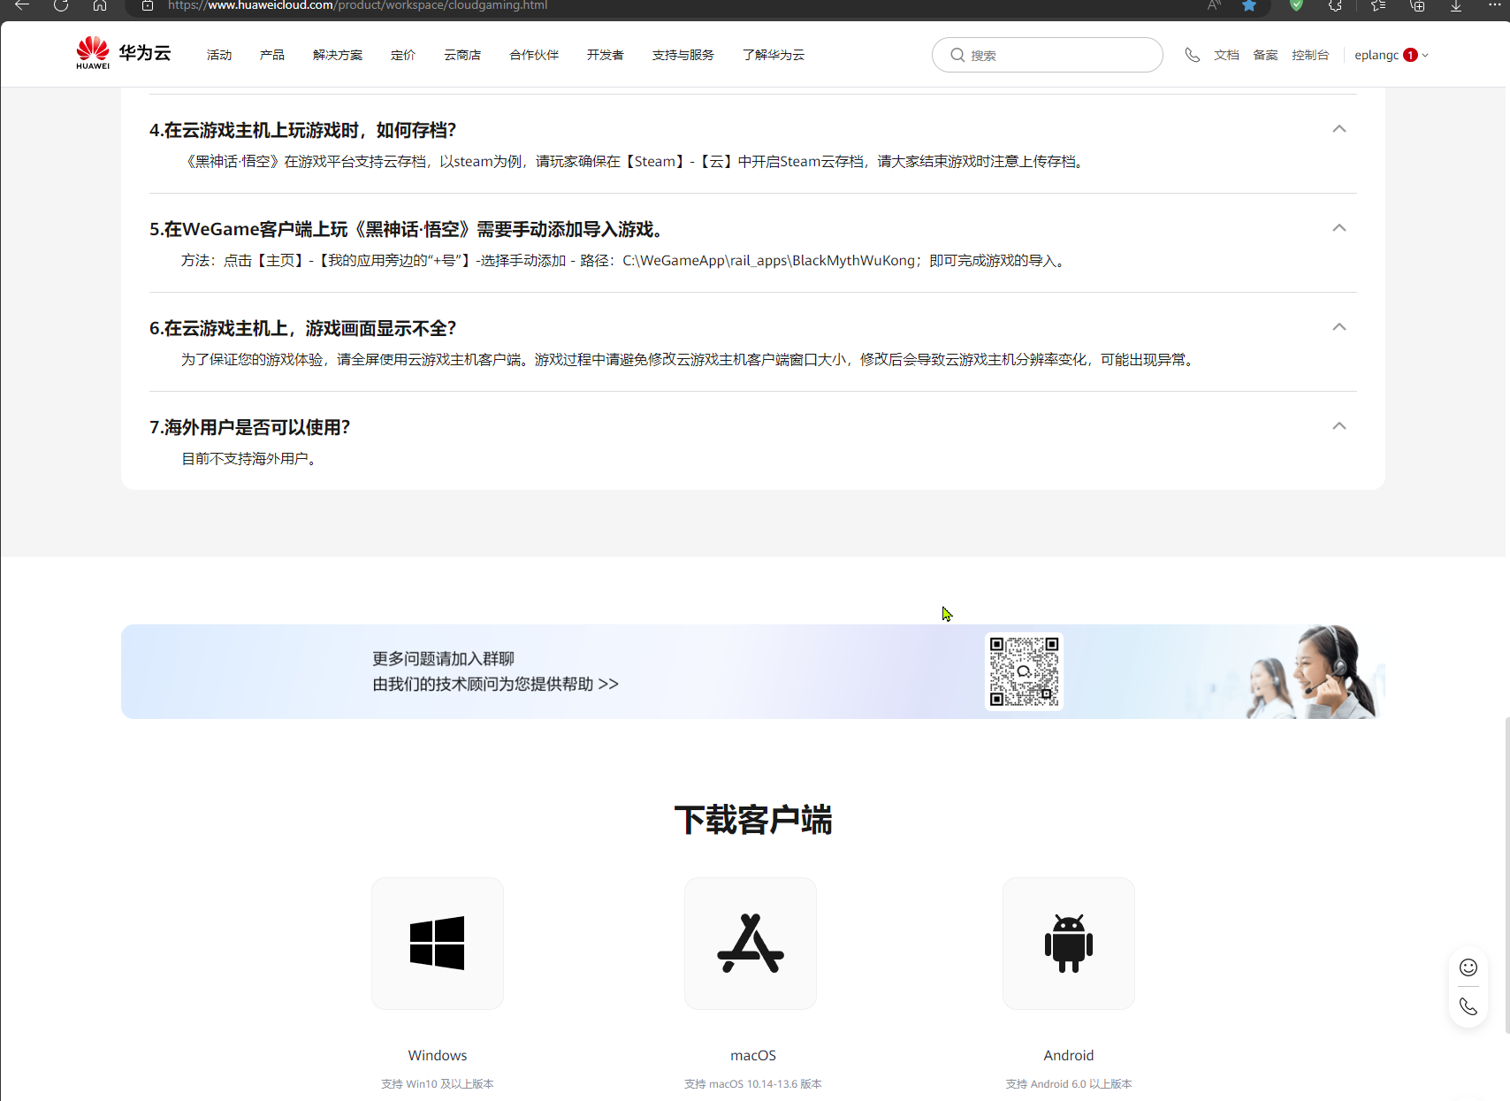Collapse FAQ 5 about WeGame import
1510x1101 pixels.
[x=1339, y=228]
